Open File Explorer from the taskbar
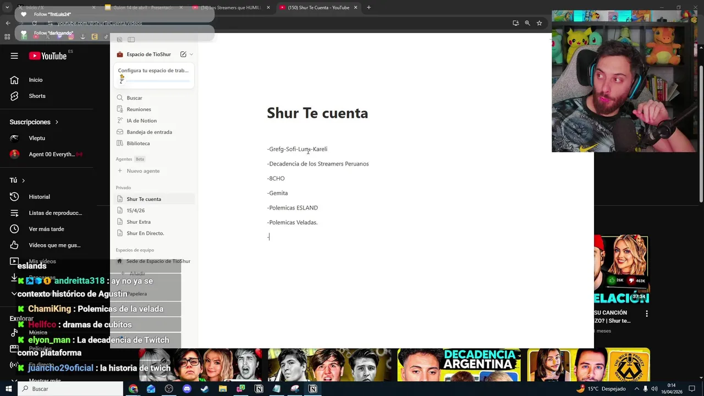Image resolution: width=704 pixels, height=396 pixels. point(223,389)
